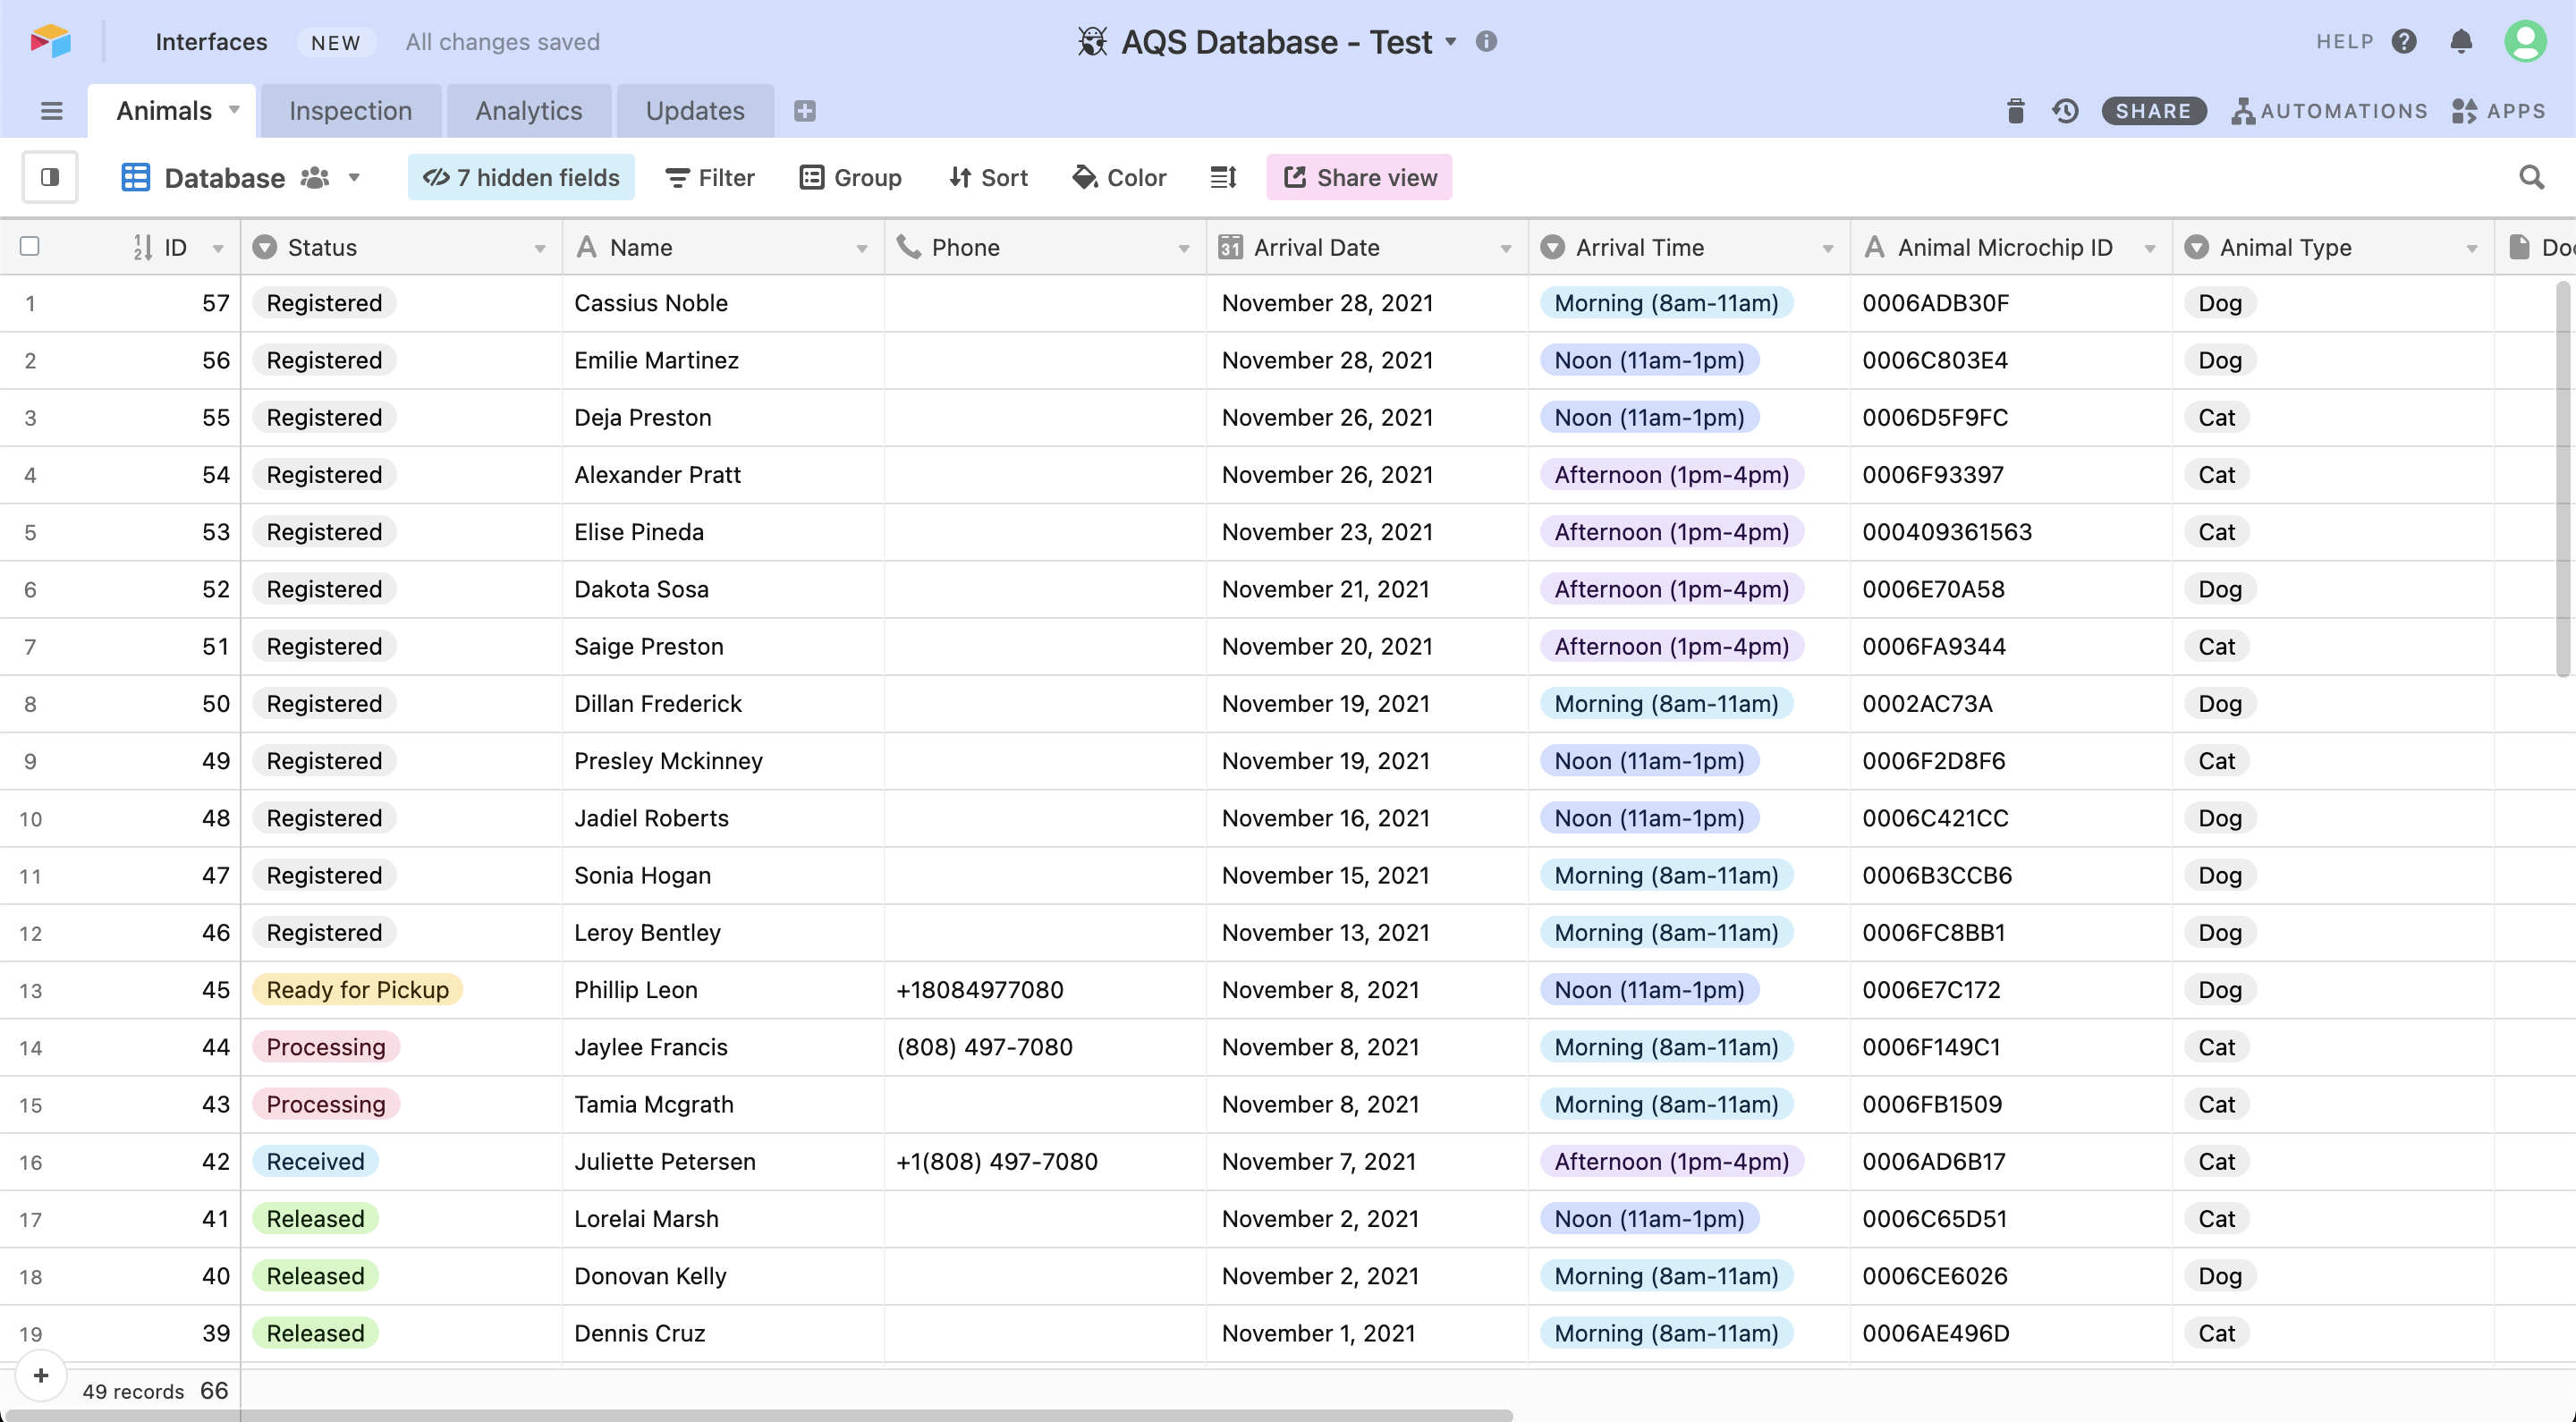This screenshot has height=1422, width=2576.
Task: Expand the Database view dropdown arrow
Action: [x=354, y=178]
